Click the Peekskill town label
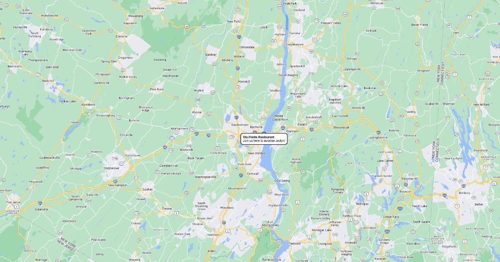The height and width of the screenshot is (262, 500). pyautogui.click(x=294, y=243)
